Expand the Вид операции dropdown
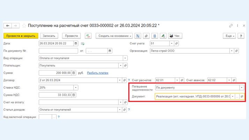The height and width of the screenshot is (140, 249). [x=125, y=58]
